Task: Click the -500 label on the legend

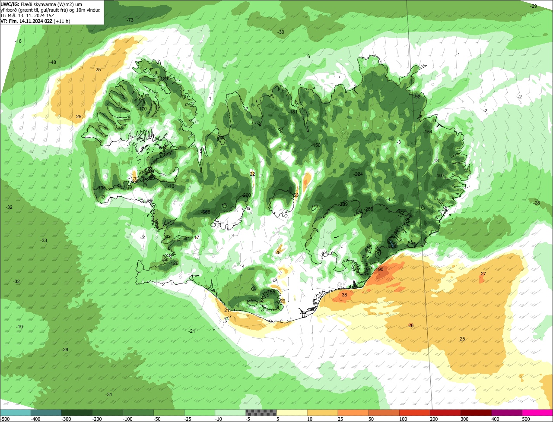Action: pos(5,419)
